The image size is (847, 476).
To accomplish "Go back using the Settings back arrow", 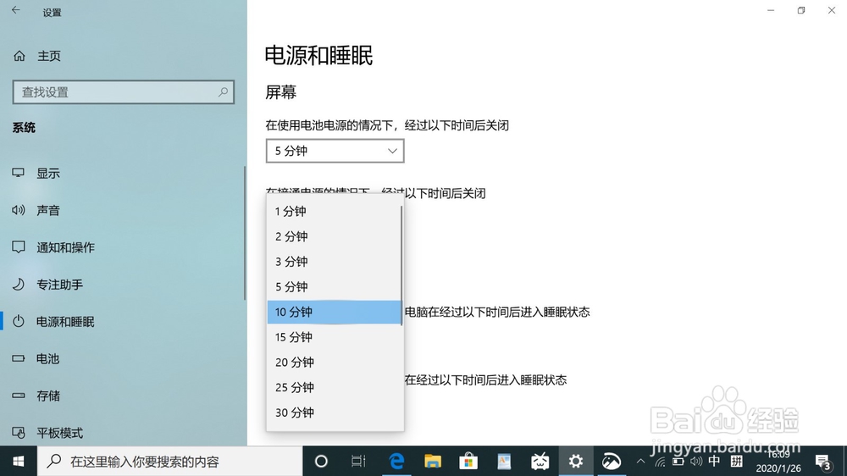I will click(15, 9).
